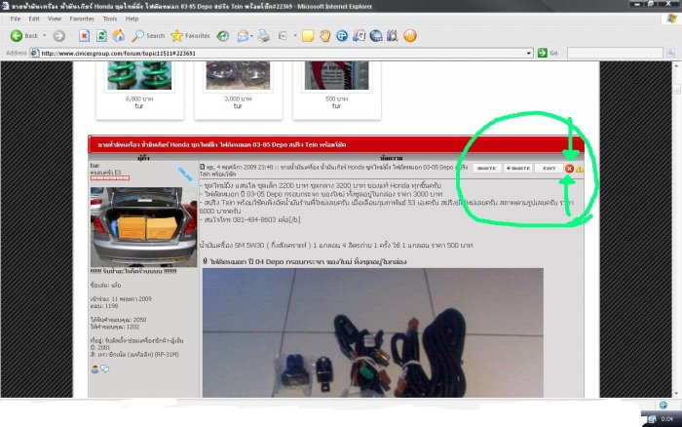Click the 'tur' name under the 500 item
The width and height of the screenshot is (682, 427).
pyautogui.click(x=337, y=105)
